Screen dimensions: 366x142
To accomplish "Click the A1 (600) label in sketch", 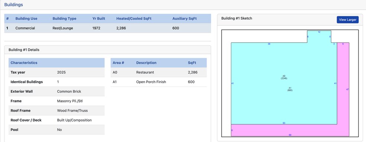I will coord(290,89).
